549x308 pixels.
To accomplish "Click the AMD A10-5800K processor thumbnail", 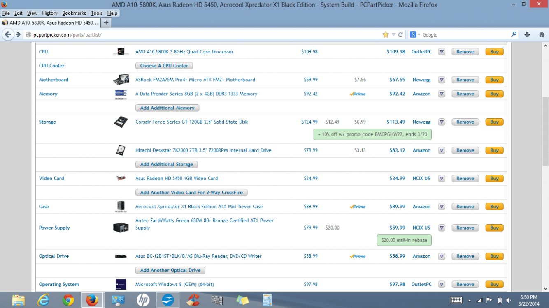I will [121, 52].
